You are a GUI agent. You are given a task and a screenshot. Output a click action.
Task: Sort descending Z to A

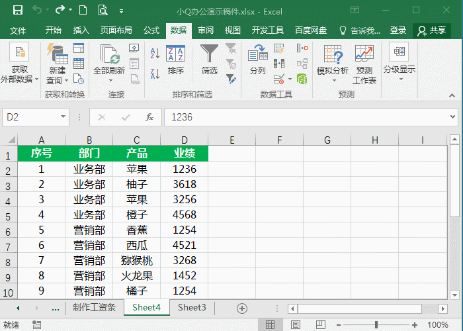coord(155,73)
